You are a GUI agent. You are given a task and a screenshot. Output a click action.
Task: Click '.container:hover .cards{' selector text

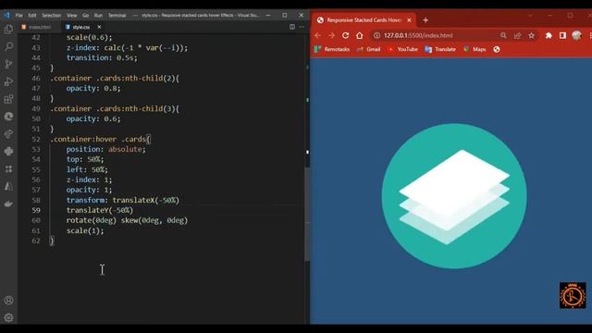coord(101,139)
